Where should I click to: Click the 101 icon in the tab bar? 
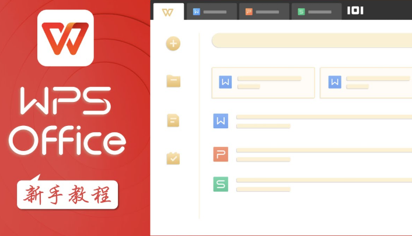[355, 10]
